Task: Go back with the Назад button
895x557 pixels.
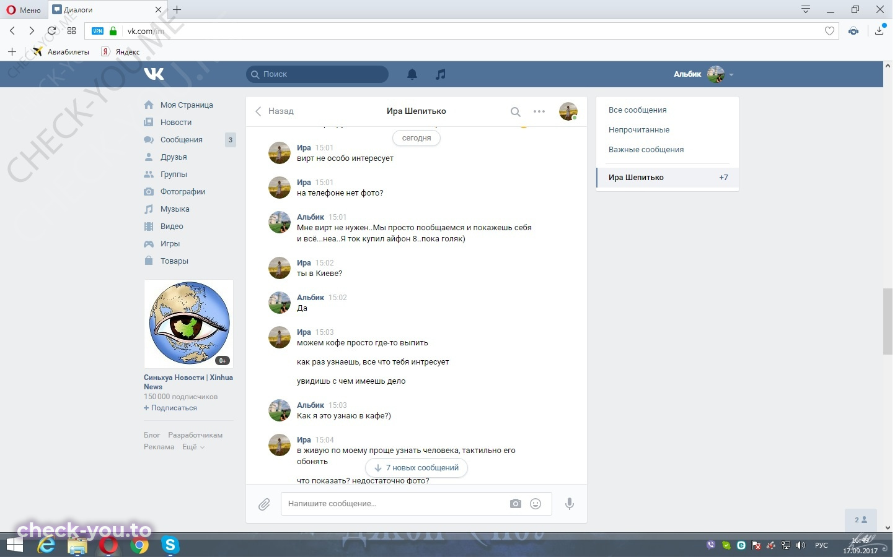Action: click(x=275, y=111)
